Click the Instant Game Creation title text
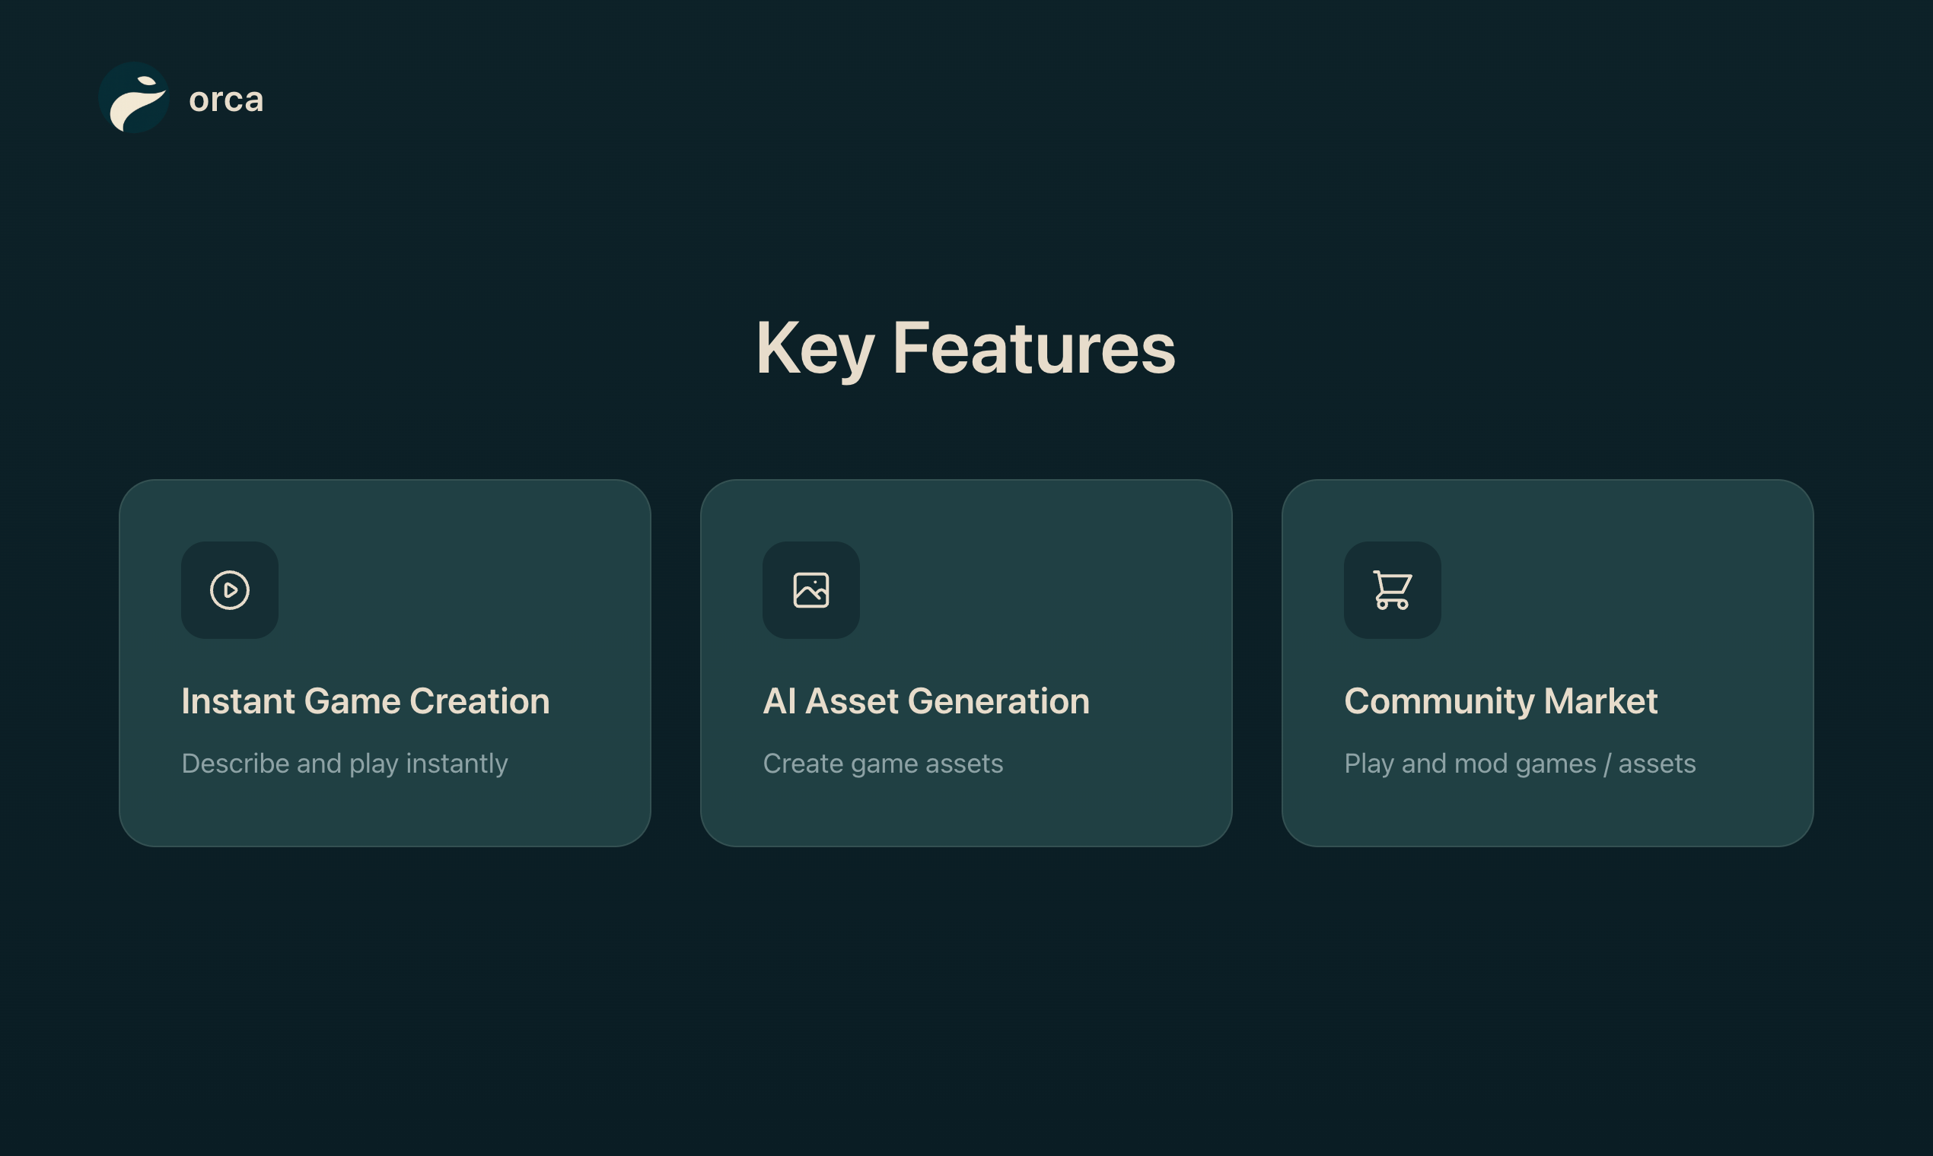The height and width of the screenshot is (1156, 1933). point(364,702)
